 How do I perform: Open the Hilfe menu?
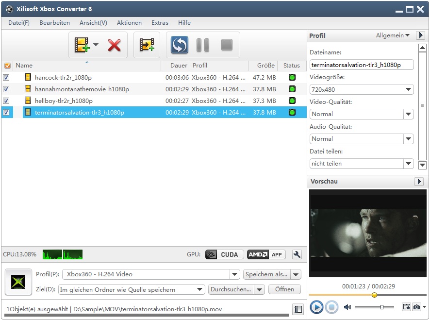pos(184,23)
